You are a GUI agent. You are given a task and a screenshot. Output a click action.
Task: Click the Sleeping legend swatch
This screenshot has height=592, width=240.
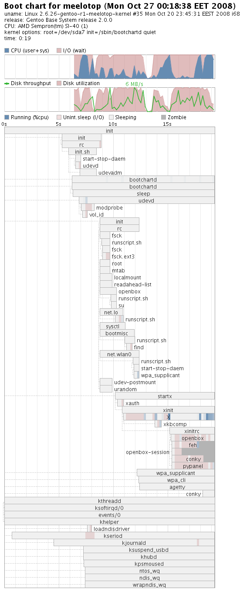pos(111,117)
